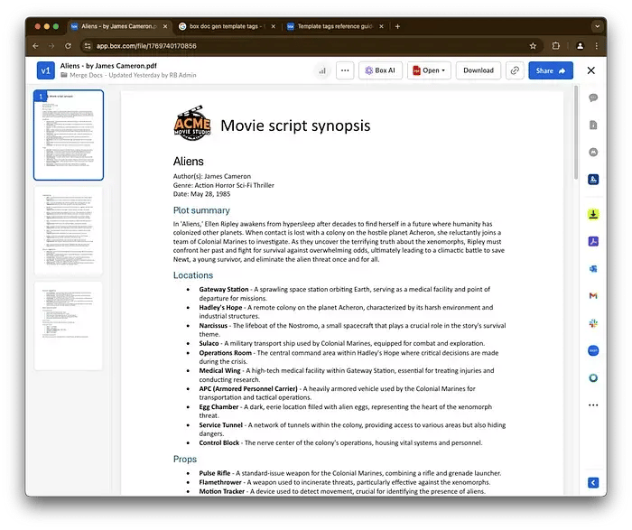Click the teal ring integration icon
Screen dimensions: 632x530
[x=593, y=378]
